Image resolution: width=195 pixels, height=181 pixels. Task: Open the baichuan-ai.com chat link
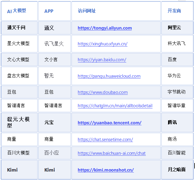pos(112,153)
